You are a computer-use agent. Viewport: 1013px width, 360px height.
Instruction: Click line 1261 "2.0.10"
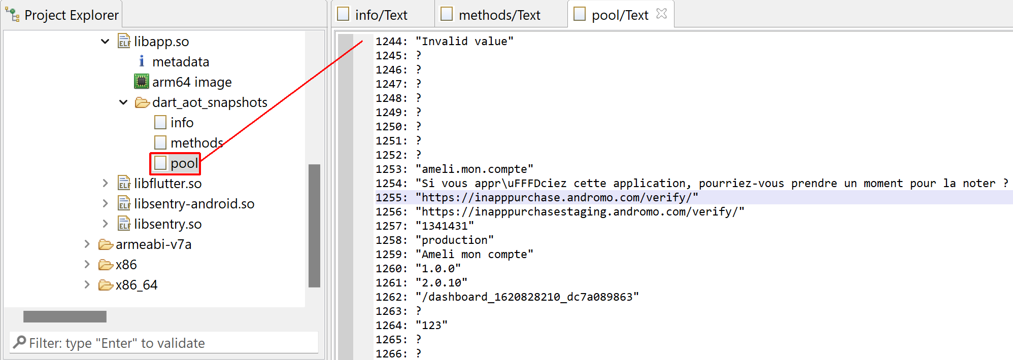[x=442, y=282]
